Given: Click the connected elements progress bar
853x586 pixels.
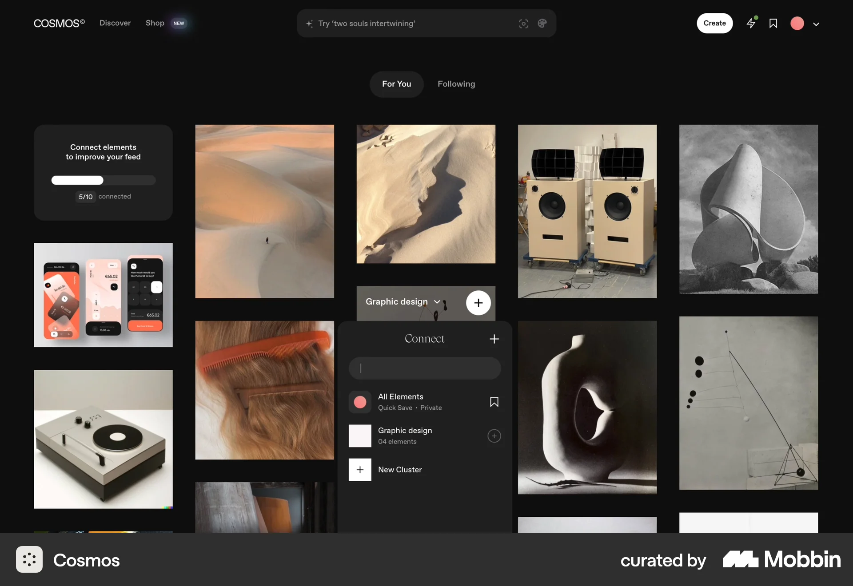Looking at the screenshot, I should pos(103,180).
